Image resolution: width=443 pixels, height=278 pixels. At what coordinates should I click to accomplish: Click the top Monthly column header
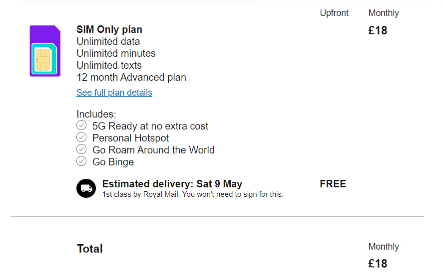pos(384,13)
